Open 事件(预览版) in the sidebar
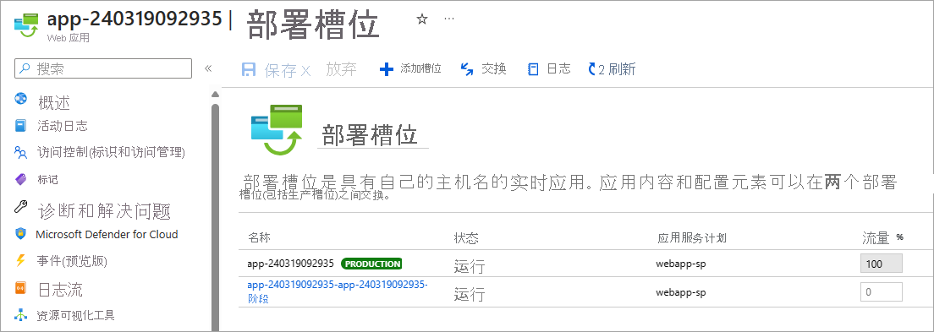 [x=72, y=261]
